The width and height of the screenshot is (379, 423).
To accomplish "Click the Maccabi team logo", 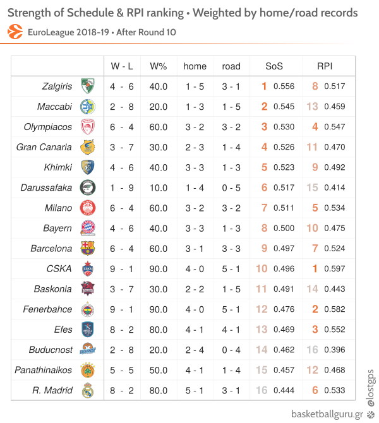I will pos(88,107).
